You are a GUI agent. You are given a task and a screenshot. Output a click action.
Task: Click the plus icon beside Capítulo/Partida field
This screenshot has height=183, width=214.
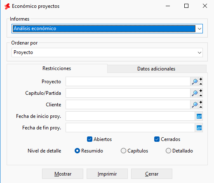[x=201, y=91]
